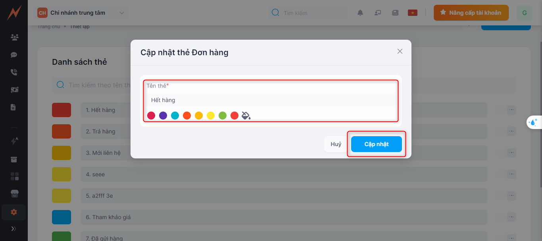Select the purple color swatch
542x241 pixels.
(x=163, y=116)
